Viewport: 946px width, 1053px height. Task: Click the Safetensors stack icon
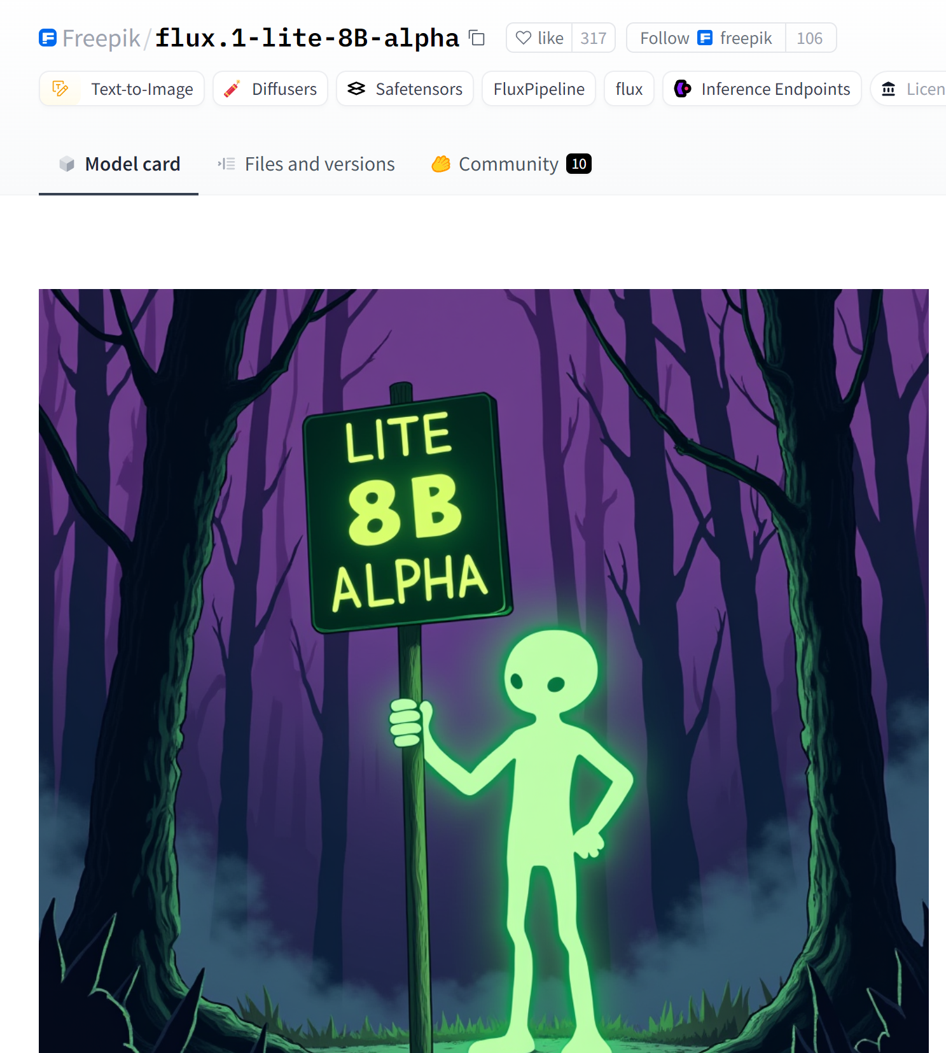(x=356, y=88)
